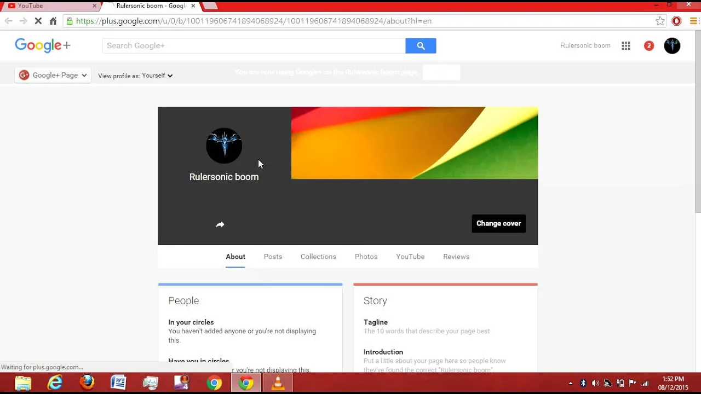Viewport: 701px width, 394px height.
Task: Open new tab button in Chrome
Action: click(x=210, y=6)
